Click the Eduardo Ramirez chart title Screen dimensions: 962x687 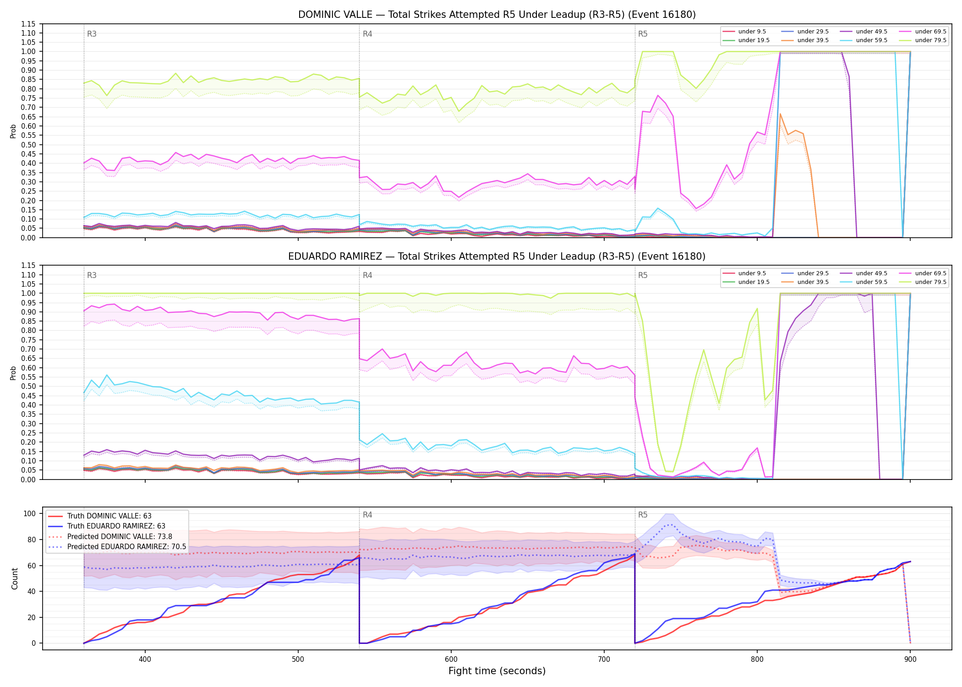(497, 256)
